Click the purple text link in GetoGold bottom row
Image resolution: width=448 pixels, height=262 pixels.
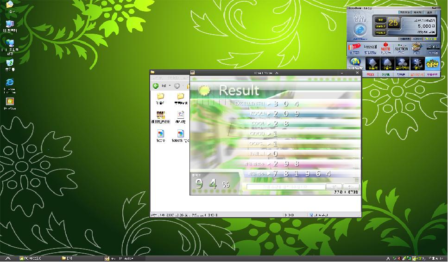tap(432, 74)
